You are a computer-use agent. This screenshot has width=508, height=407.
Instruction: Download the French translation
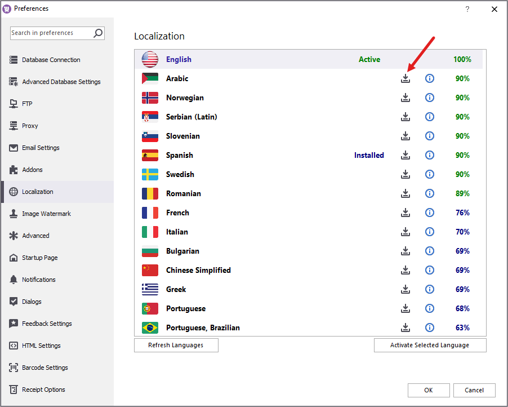point(405,213)
